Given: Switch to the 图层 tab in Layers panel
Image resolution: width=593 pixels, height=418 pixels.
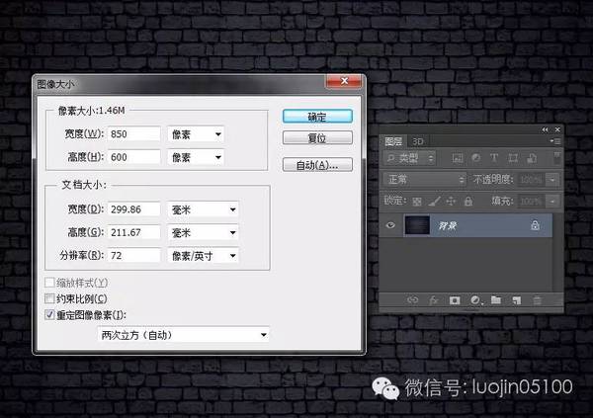Looking at the screenshot, I should click(x=393, y=141).
